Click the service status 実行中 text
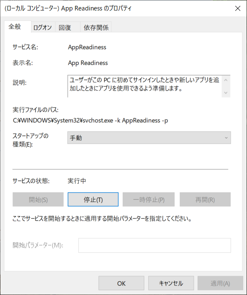This screenshot has width=247, height=295. point(77,181)
